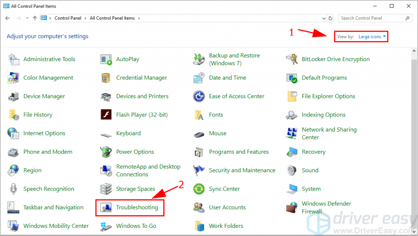The image size is (418, 236).
Task: Click the BitLocker Drive Encryption icon
Action: pos(292,60)
